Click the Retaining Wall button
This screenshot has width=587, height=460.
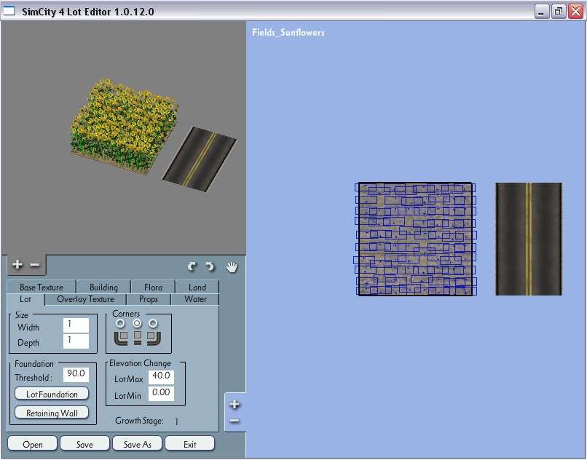point(52,413)
